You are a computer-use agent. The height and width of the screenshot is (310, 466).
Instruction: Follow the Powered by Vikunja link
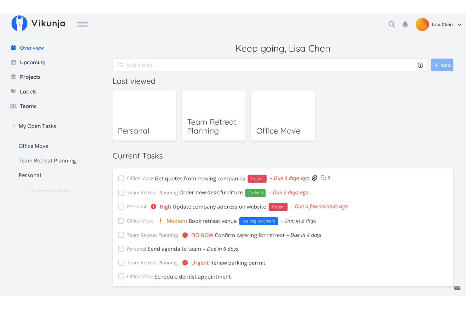tap(50, 191)
